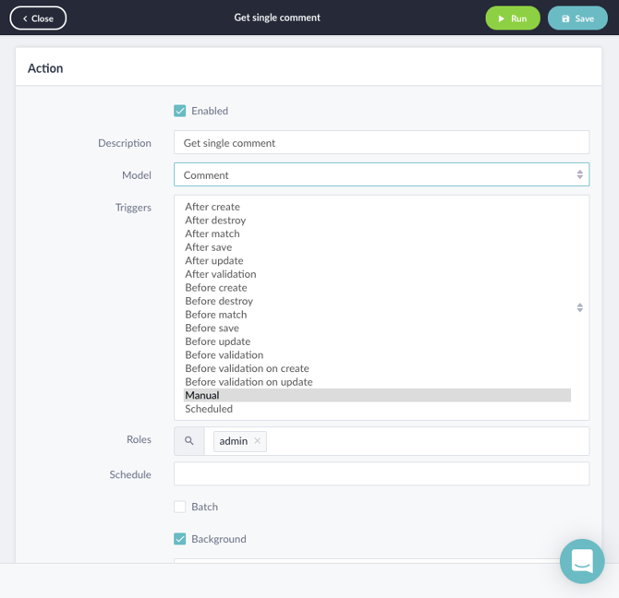Select the Manual trigger option

tap(202, 395)
